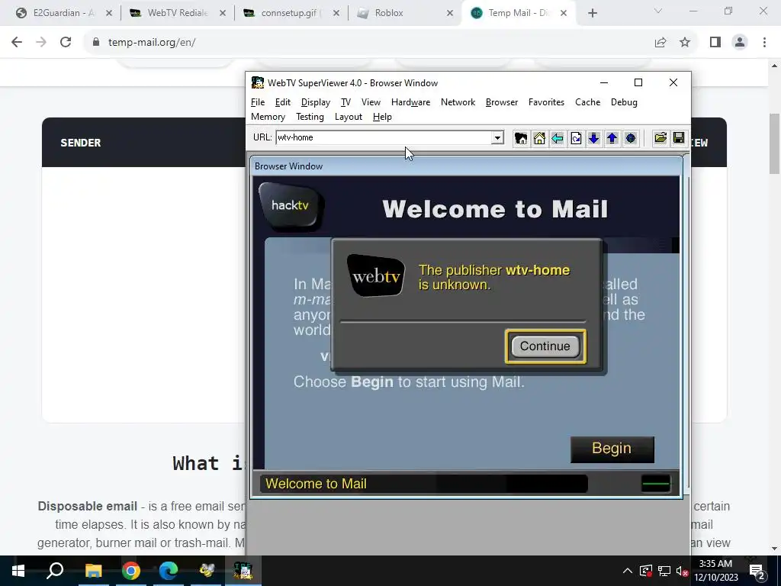
Task: Open the Cache menu
Action: click(x=587, y=102)
